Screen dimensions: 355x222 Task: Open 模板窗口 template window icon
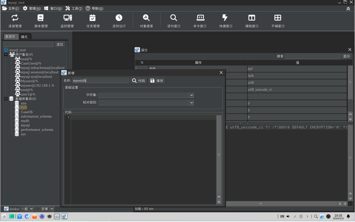point(252,21)
